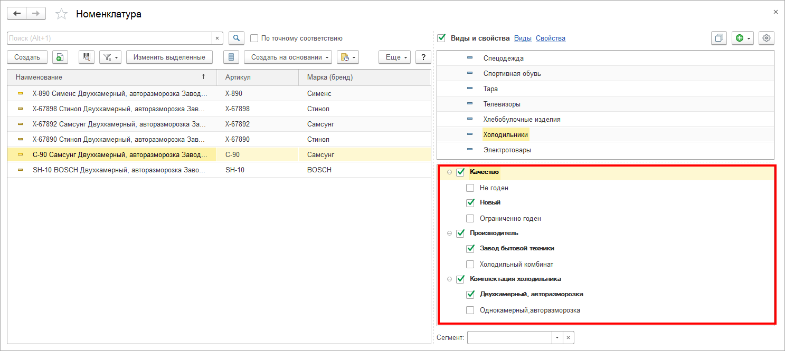Switch to the Свойства link

click(551, 38)
